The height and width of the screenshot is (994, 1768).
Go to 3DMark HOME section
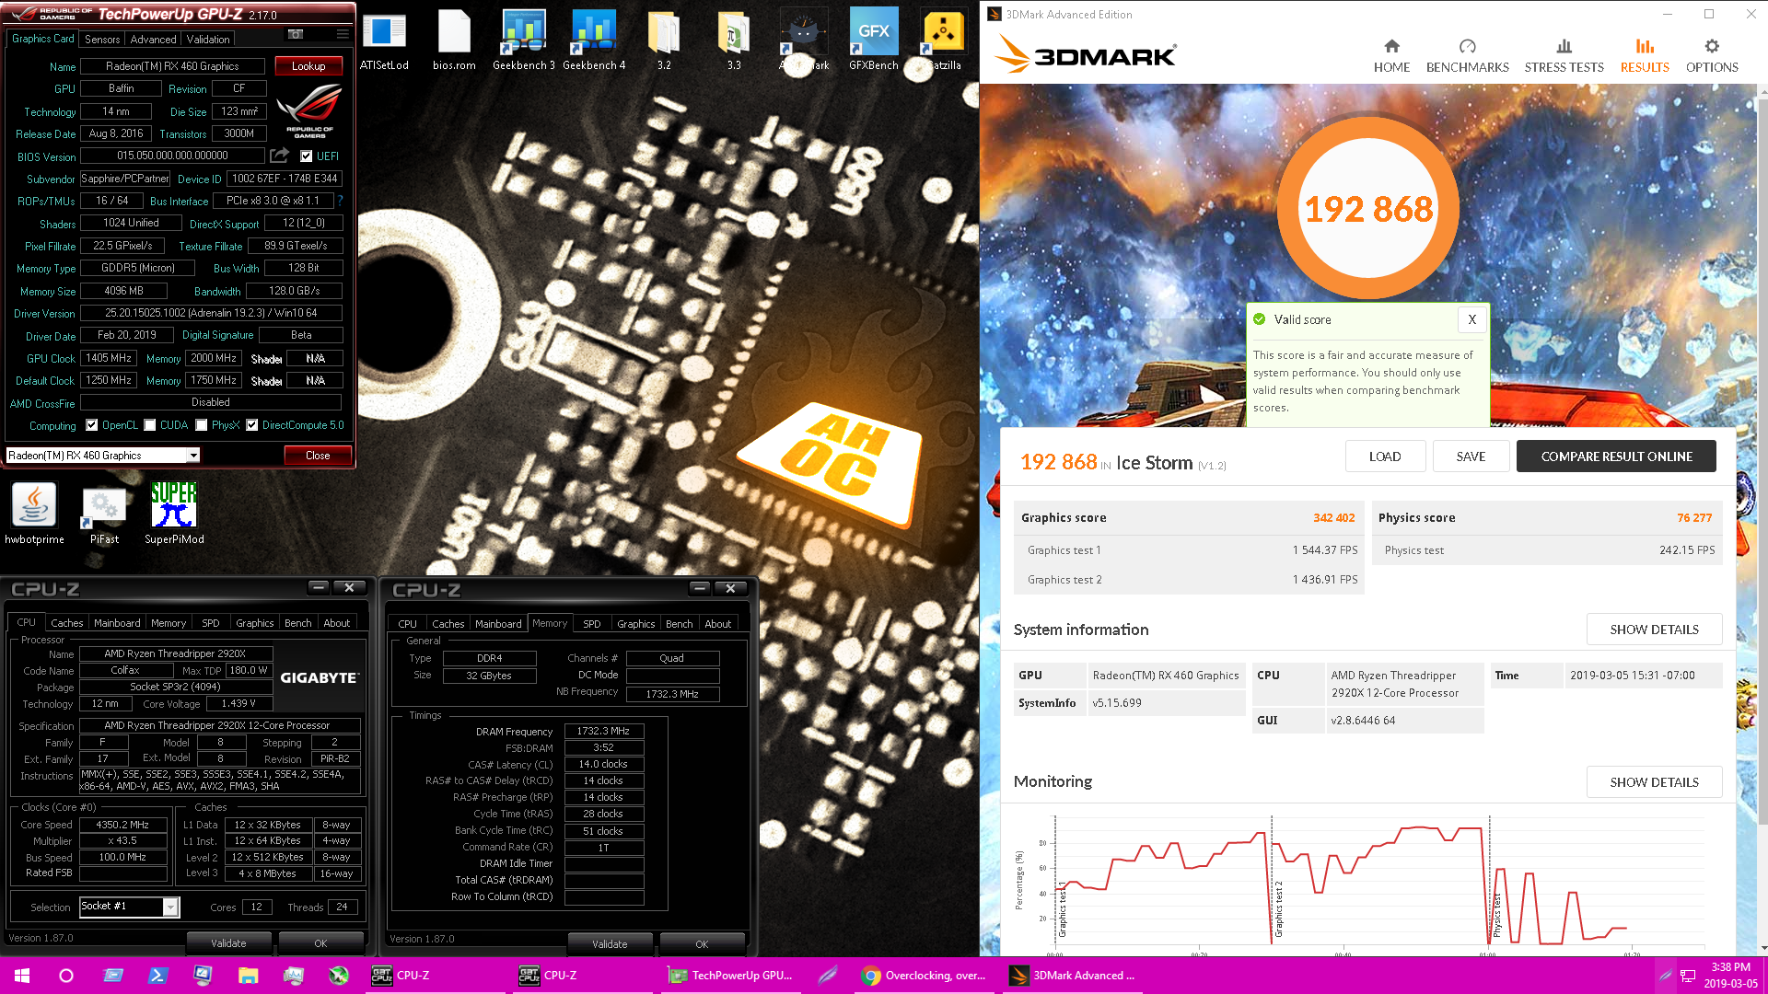[1391, 55]
